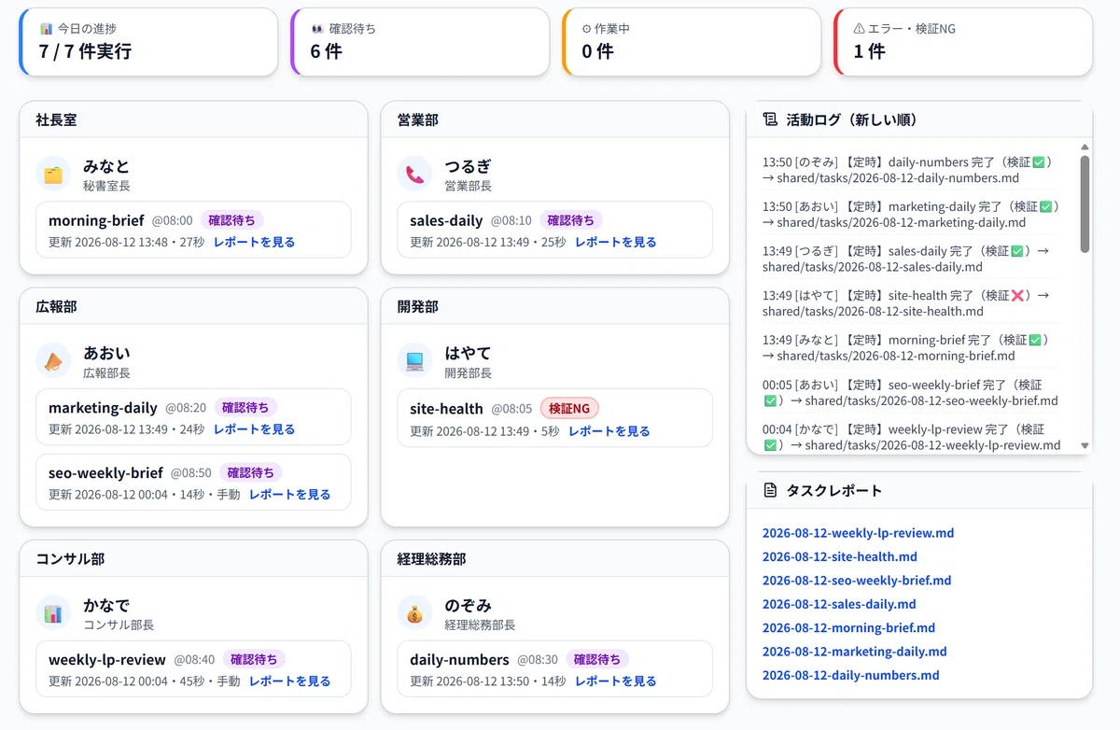This screenshot has width=1120, height=730.
Task: Click the seo-weekly-brief task name
Action: (x=105, y=472)
